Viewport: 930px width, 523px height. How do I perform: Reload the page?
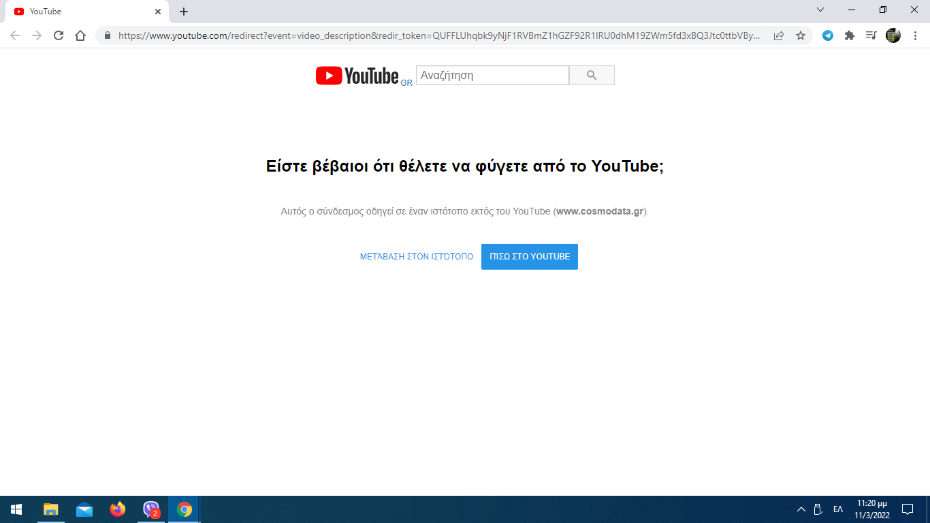(x=59, y=35)
